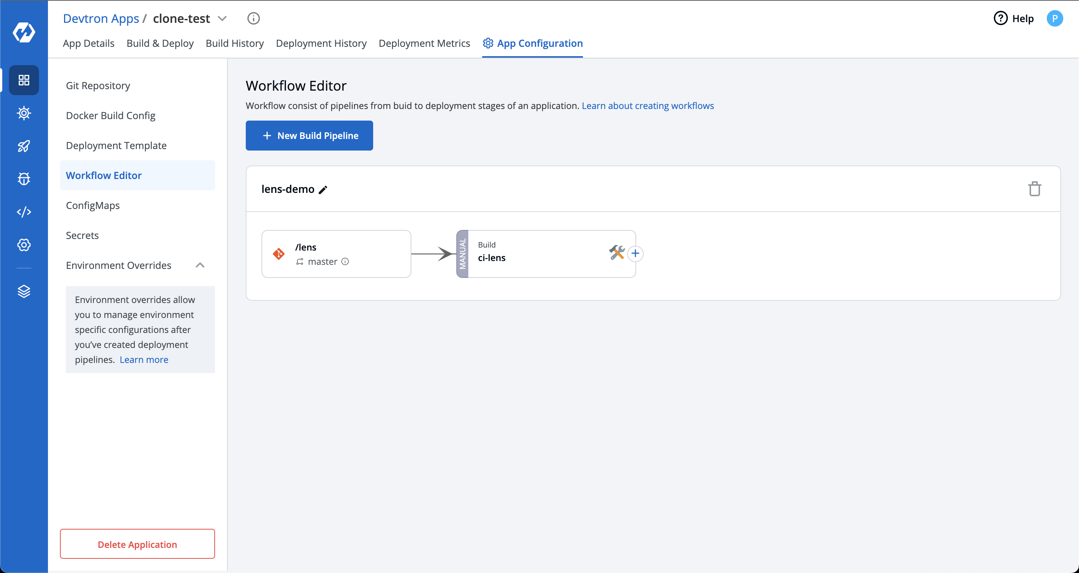Switch to the Deployment History tab
The height and width of the screenshot is (573, 1079).
[321, 43]
